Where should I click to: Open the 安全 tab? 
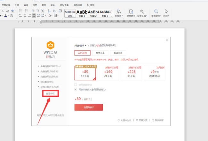pyautogui.click(x=53, y=5)
